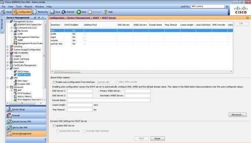
Task: Click the Reset button
Action: (157, 139)
